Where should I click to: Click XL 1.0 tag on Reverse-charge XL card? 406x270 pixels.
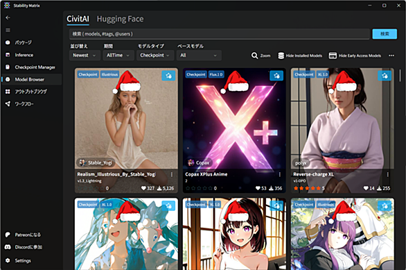click(323, 75)
